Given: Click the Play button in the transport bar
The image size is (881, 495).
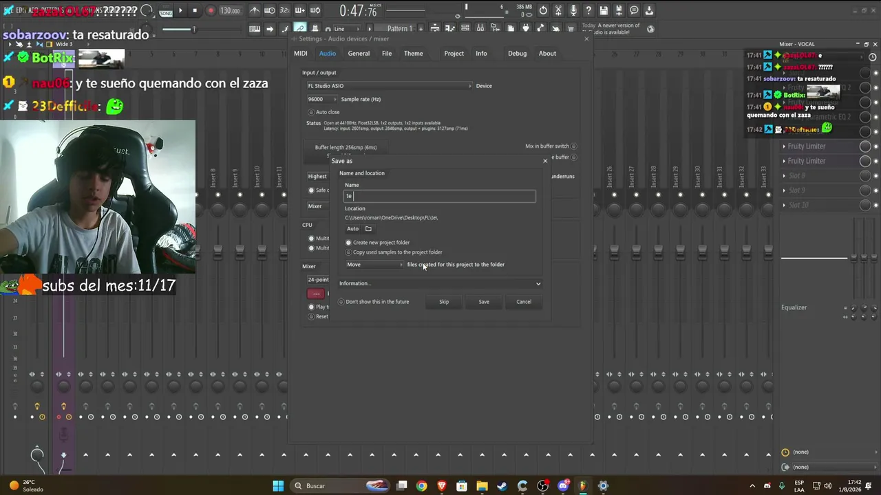Looking at the screenshot, I should pos(180,10).
